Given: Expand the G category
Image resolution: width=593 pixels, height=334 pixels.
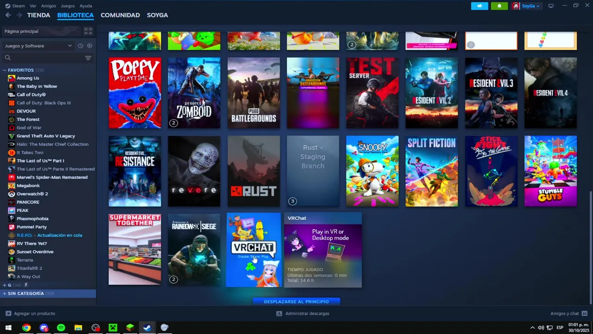Looking at the screenshot, I should click(5, 285).
